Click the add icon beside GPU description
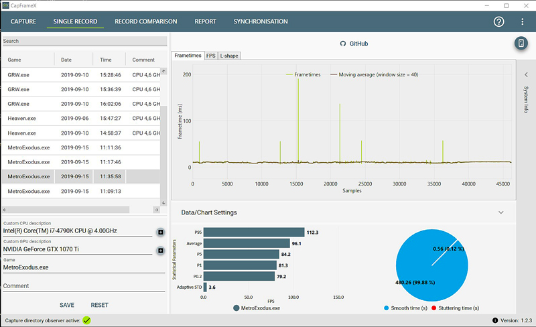Image resolution: width=536 pixels, height=327 pixels. coord(160,251)
